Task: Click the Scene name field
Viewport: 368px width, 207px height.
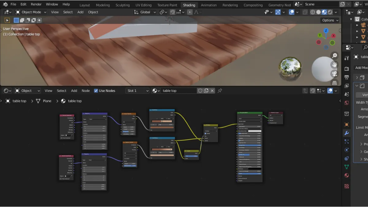Action: 321,4
